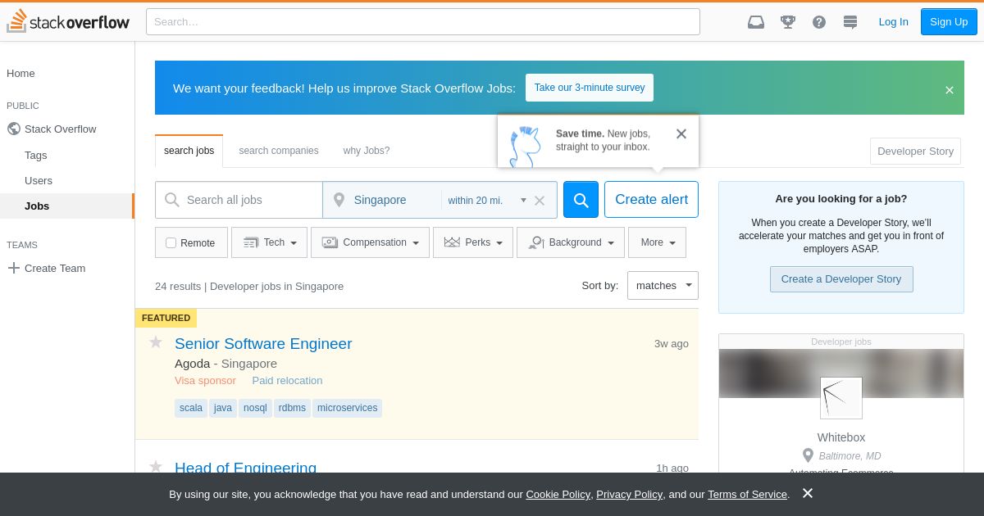Open Stack Overflow sidebar link
The image size is (984, 516).
click(61, 129)
